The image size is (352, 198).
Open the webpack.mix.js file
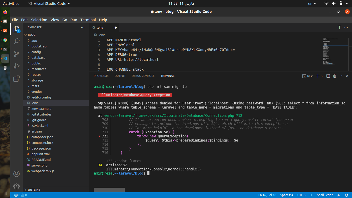click(x=56, y=171)
